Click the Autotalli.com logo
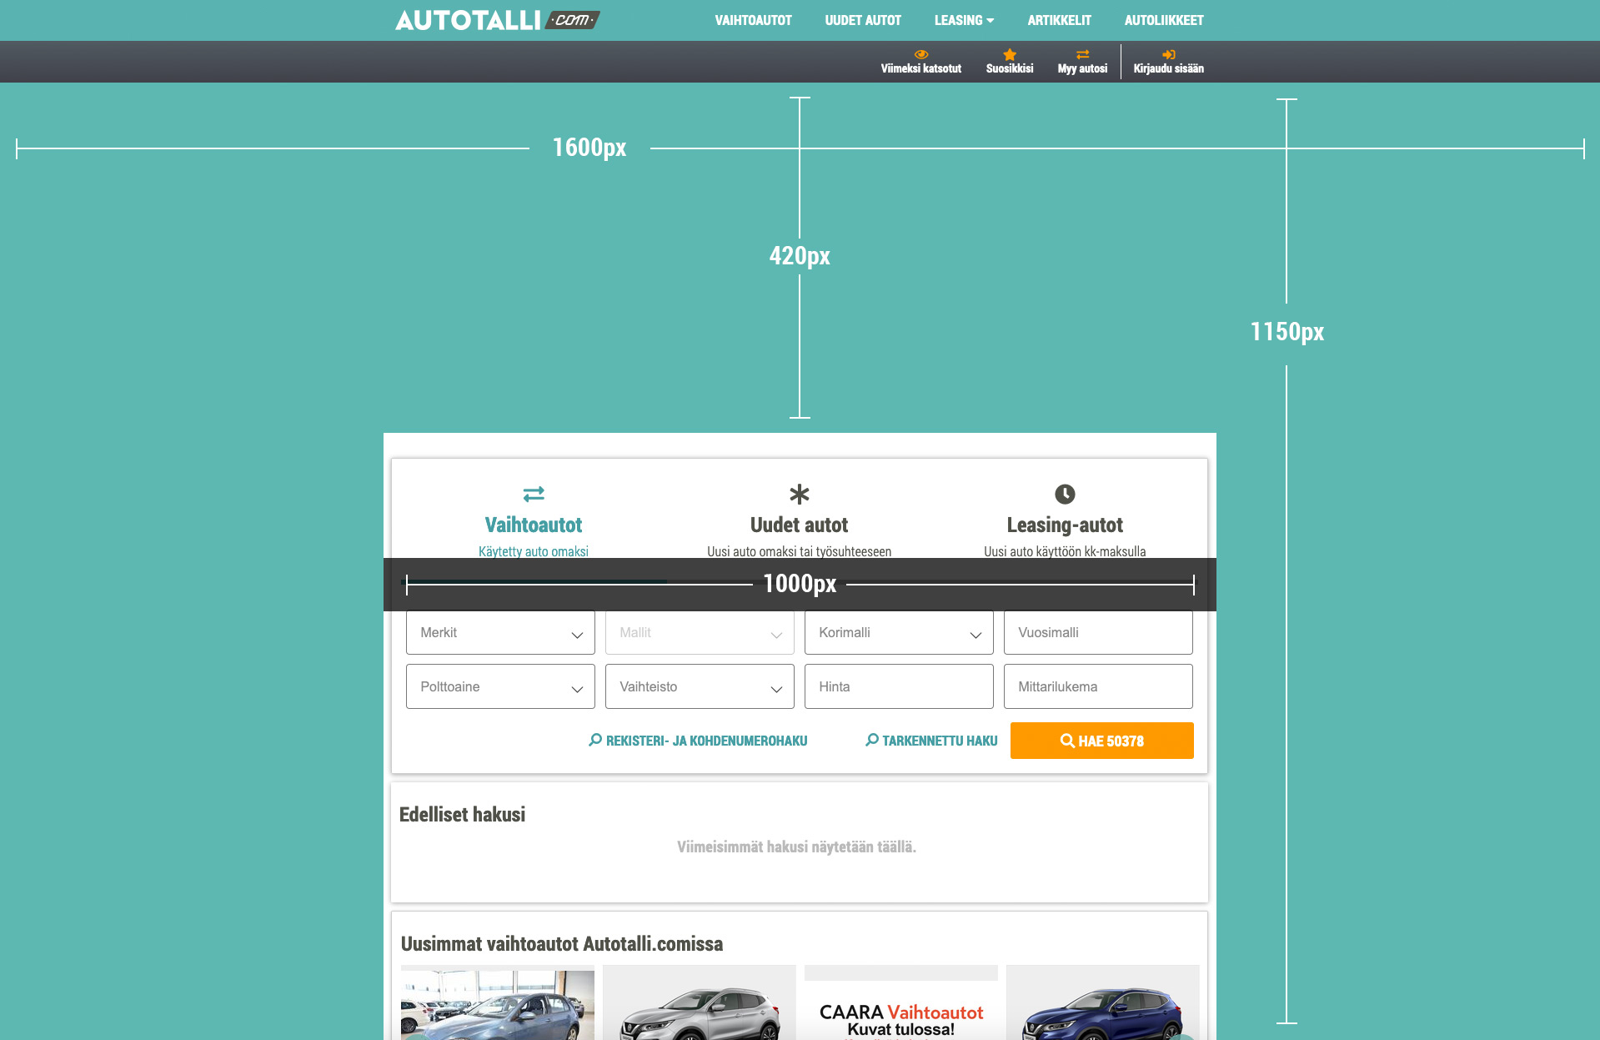The image size is (1600, 1040). [497, 20]
